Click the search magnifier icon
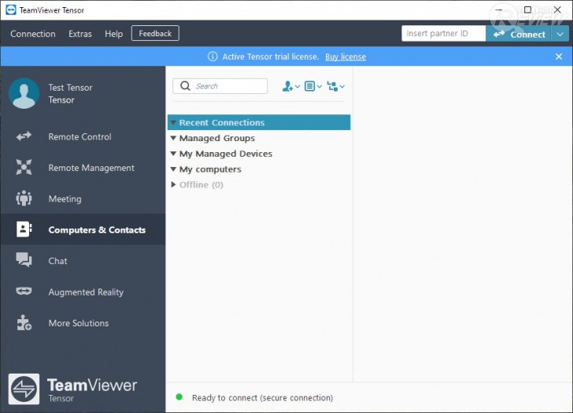Image resolution: width=573 pixels, height=413 pixels. 185,86
